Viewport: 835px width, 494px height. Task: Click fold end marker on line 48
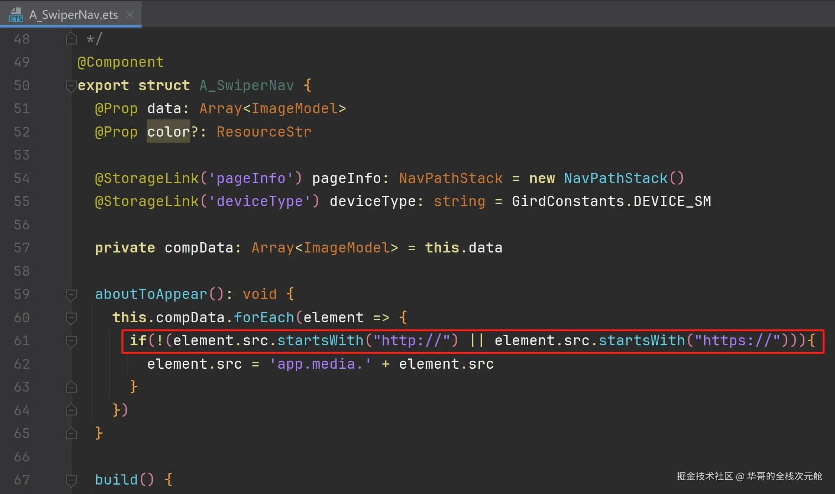71,39
